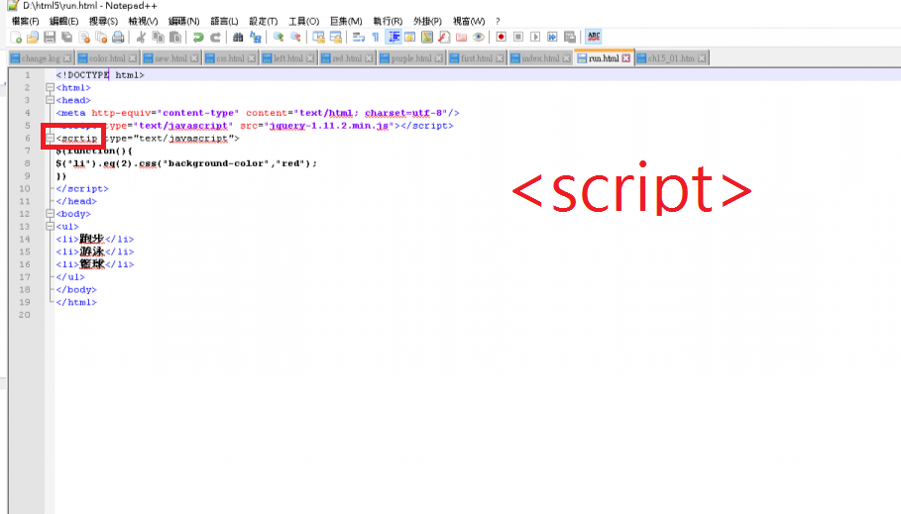The width and height of the screenshot is (901, 514).
Task: Open the 視窗(W) menu
Action: [x=469, y=21]
